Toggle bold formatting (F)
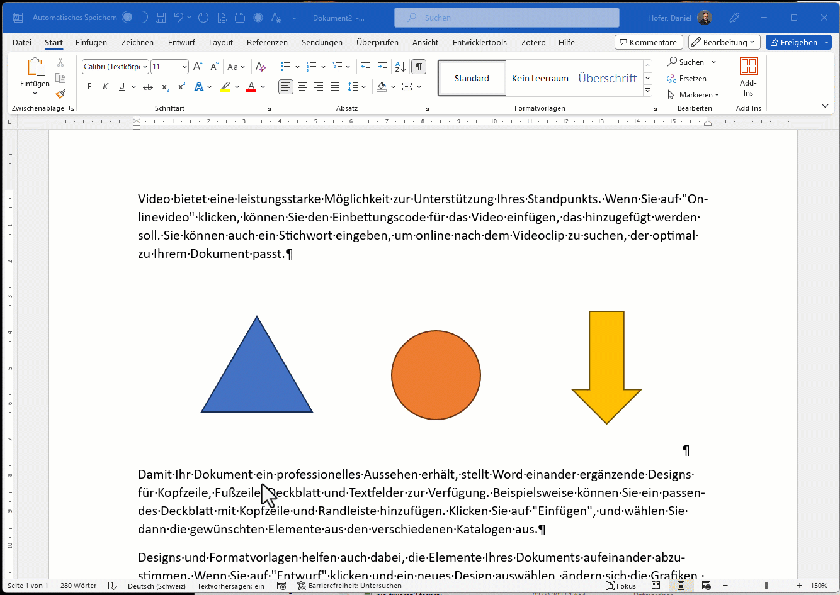840x595 pixels. (x=89, y=87)
